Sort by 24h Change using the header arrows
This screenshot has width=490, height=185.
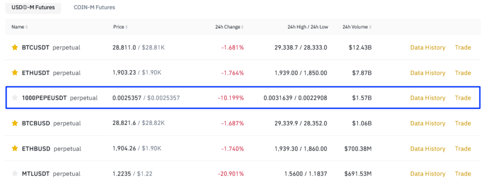(243, 27)
